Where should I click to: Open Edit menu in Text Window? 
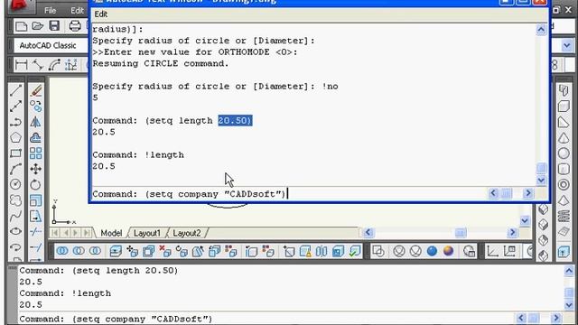tap(100, 14)
